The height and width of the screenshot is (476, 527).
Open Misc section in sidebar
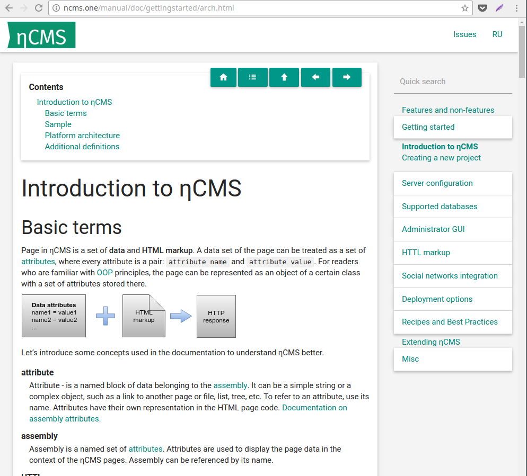point(453,359)
